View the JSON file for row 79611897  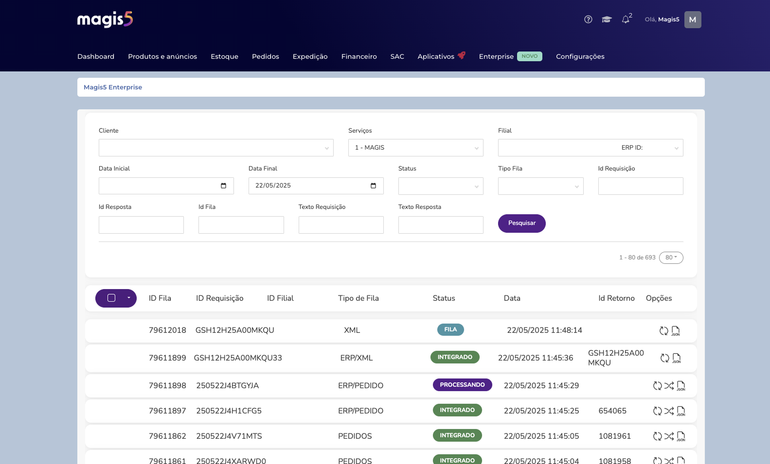click(x=681, y=411)
